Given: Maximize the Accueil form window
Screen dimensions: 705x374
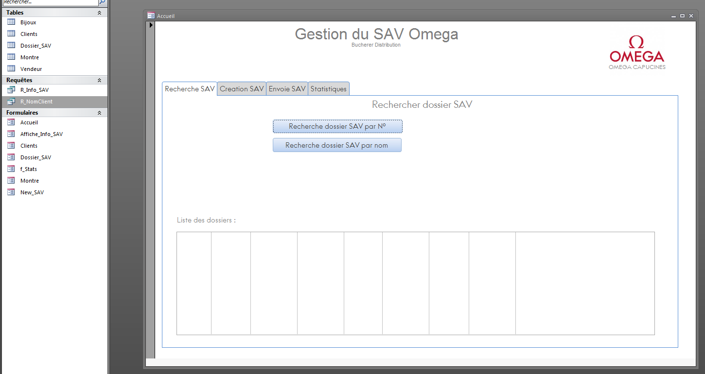Looking at the screenshot, I should coord(682,16).
